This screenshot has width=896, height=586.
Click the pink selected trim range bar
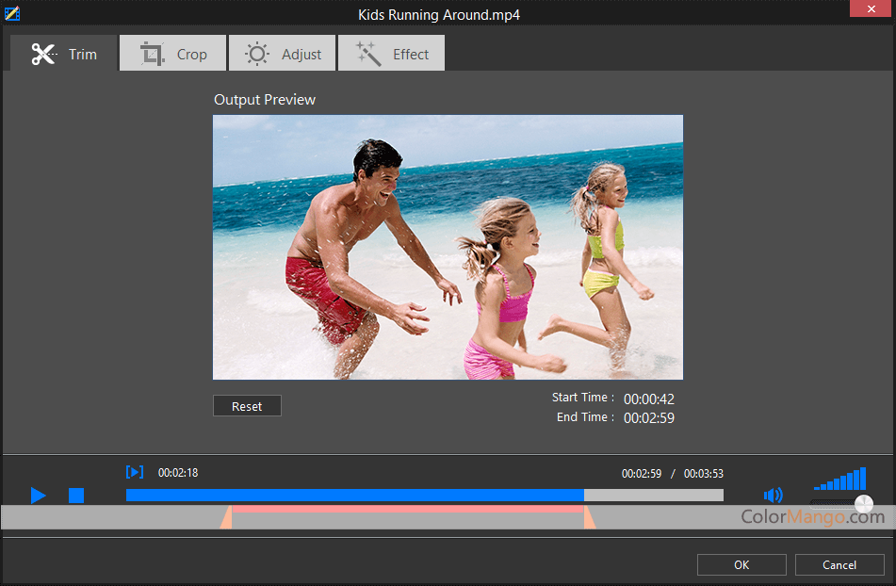[407, 510]
